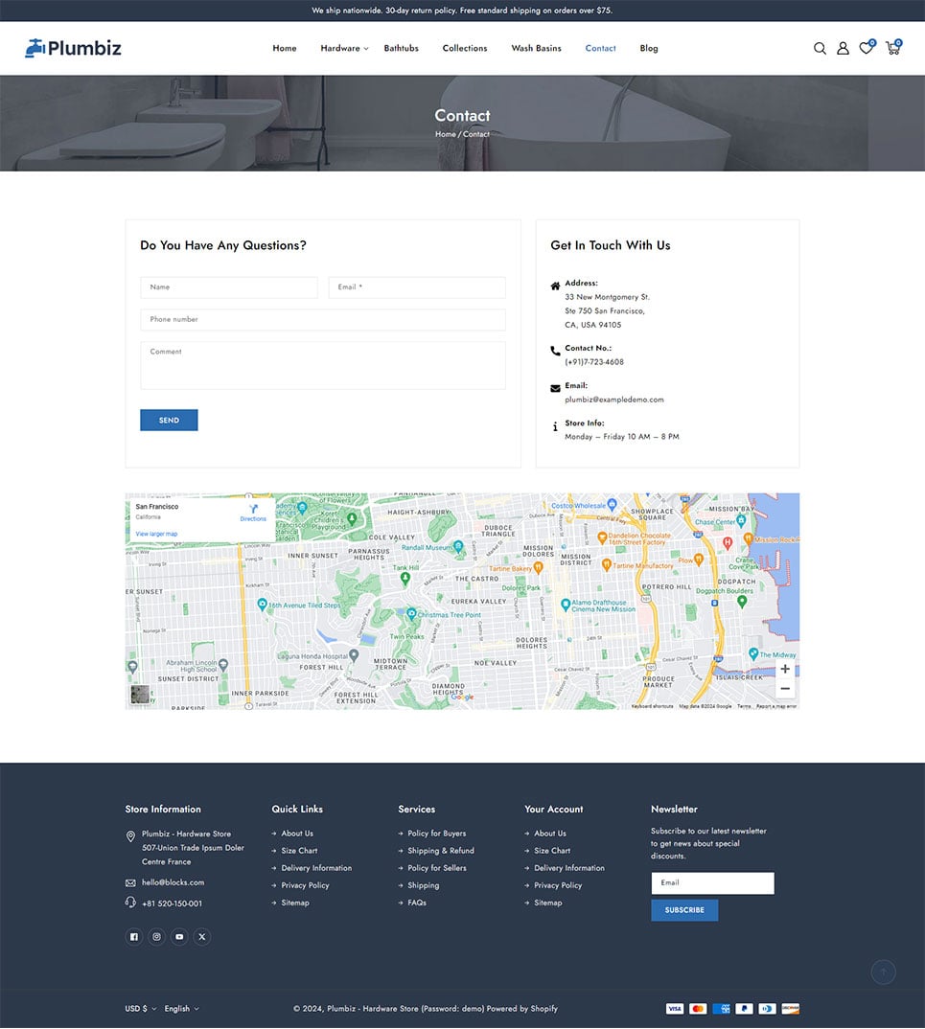
Task: Zoom in on the map
Action: [x=785, y=669]
